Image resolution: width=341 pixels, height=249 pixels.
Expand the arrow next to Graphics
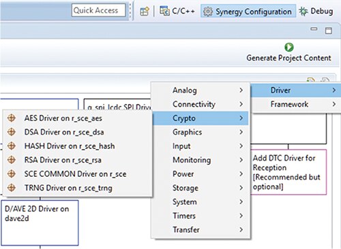(241, 132)
